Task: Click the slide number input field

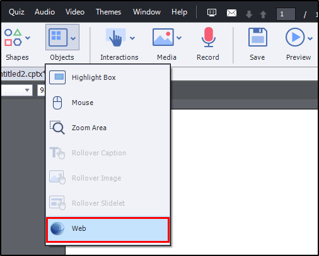Action: click(x=286, y=14)
